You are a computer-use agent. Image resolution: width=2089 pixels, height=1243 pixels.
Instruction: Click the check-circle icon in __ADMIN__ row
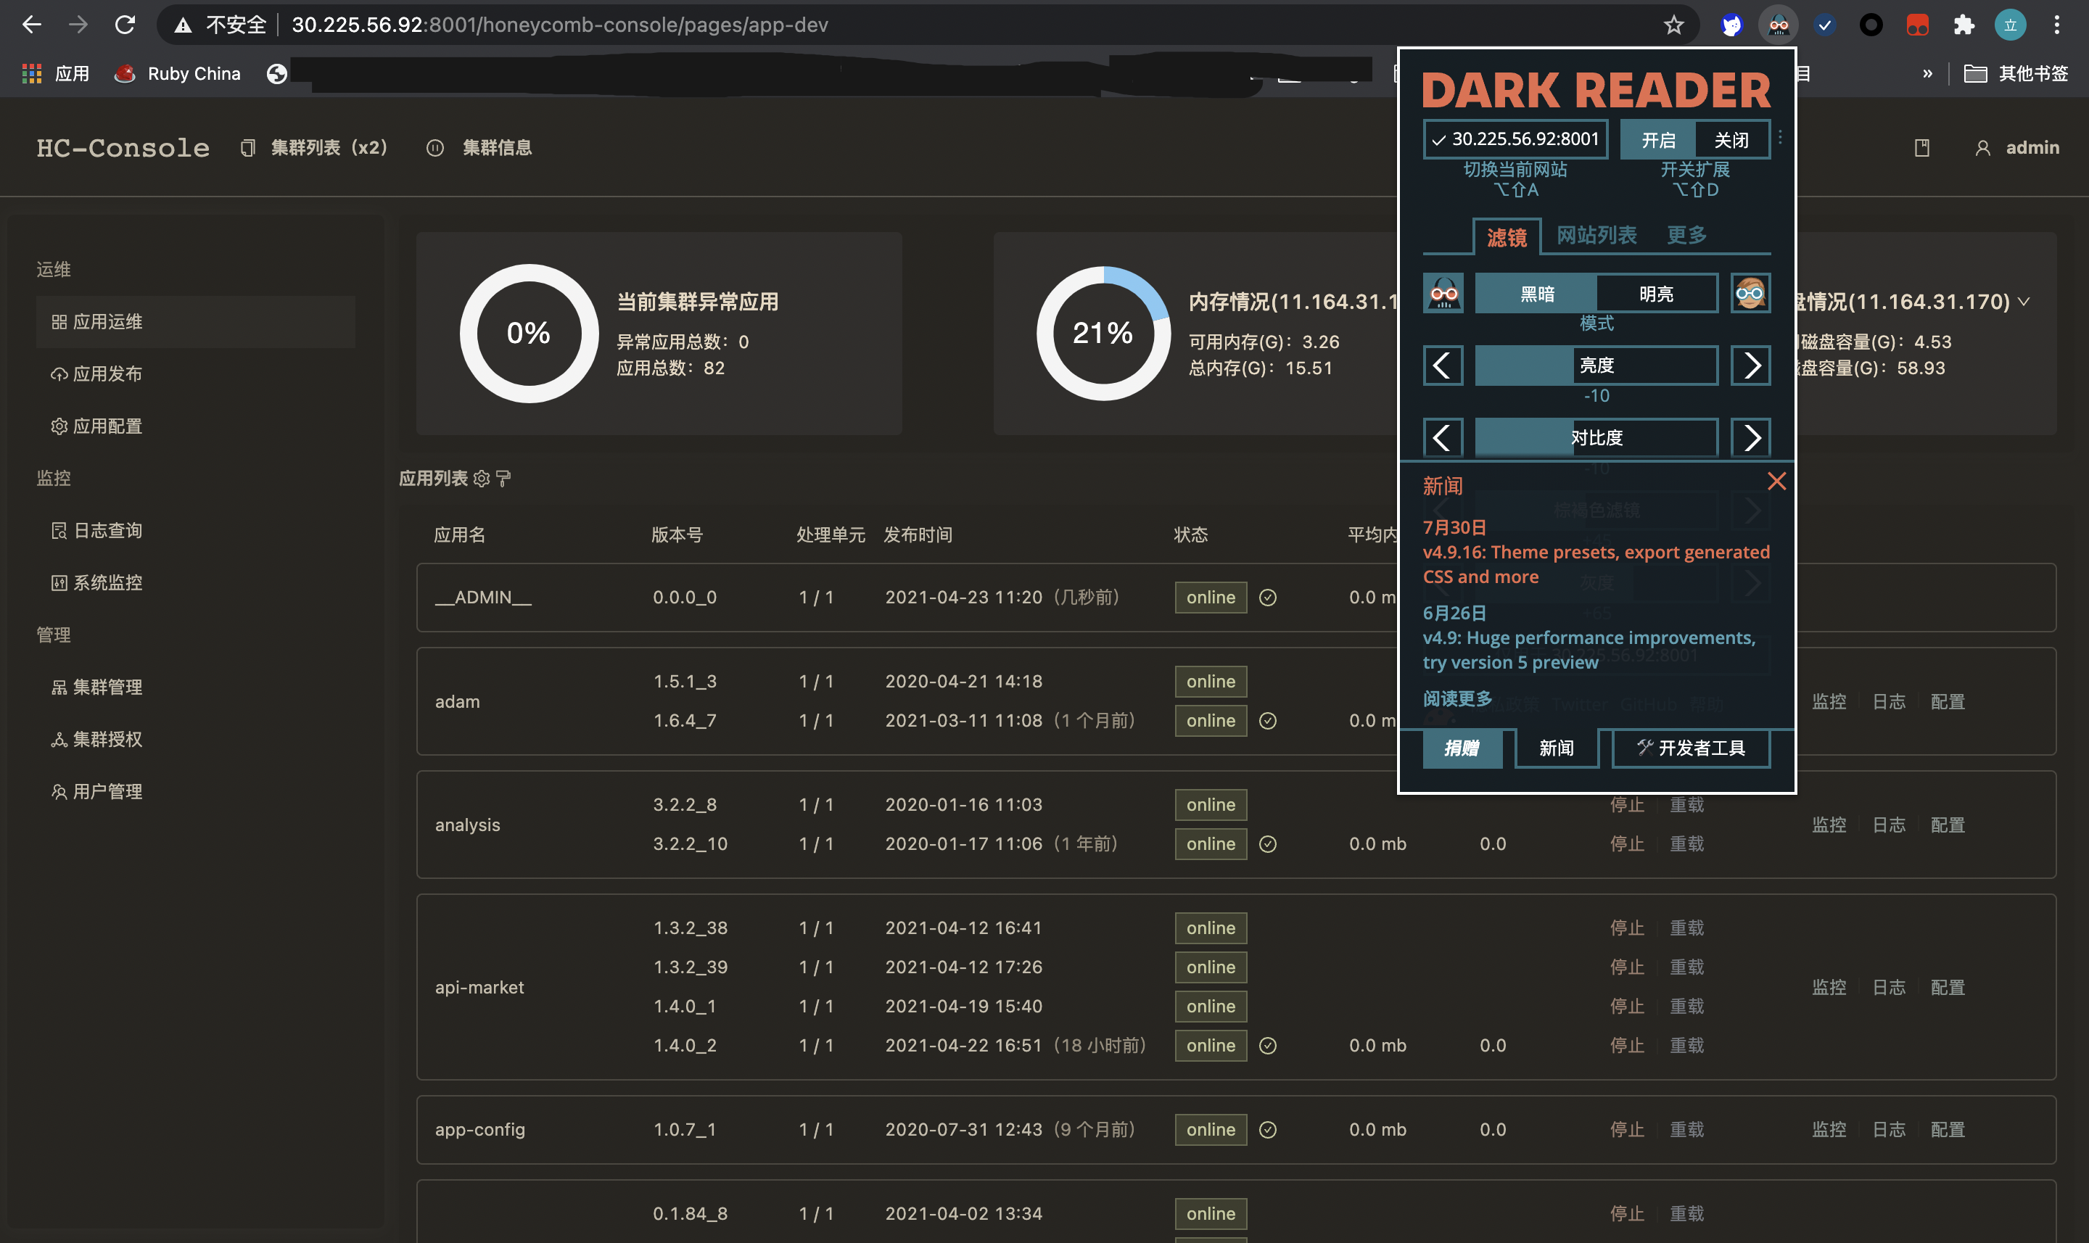[1267, 598]
